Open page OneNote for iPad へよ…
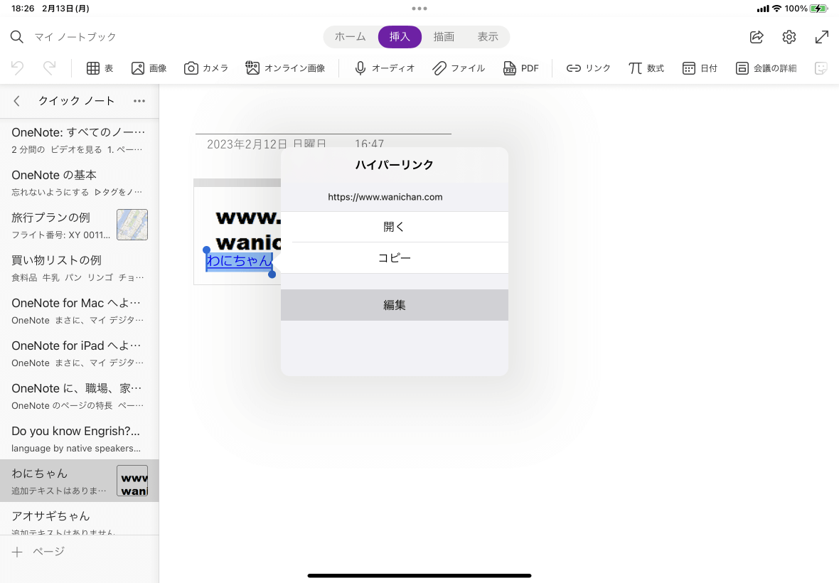 pos(79,353)
